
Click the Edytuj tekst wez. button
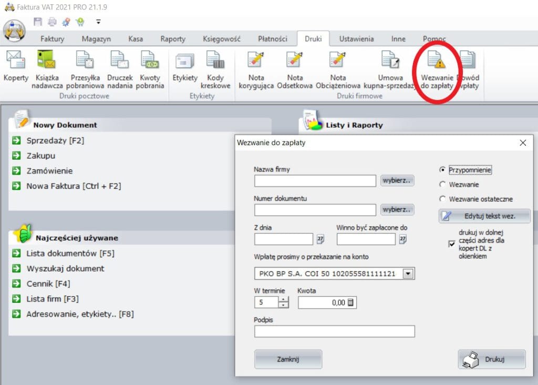point(484,216)
